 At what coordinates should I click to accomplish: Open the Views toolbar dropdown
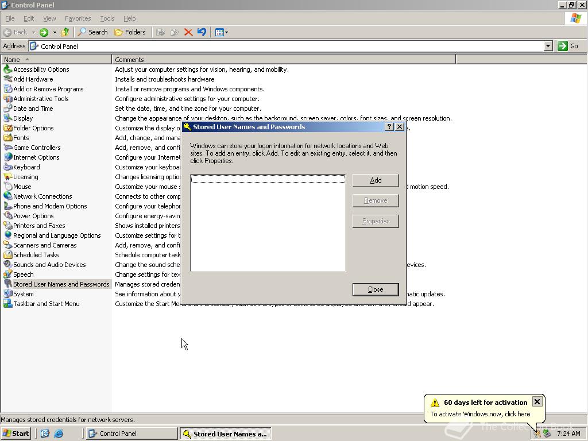coord(222,32)
